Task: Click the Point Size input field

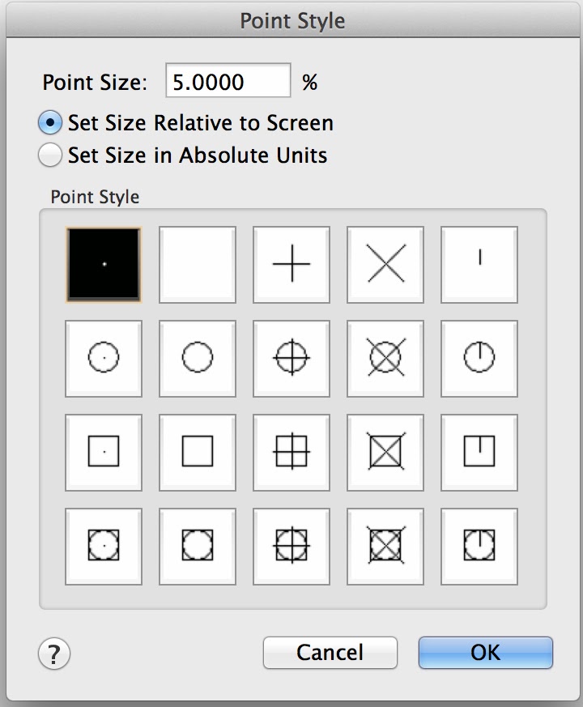Action: (228, 82)
